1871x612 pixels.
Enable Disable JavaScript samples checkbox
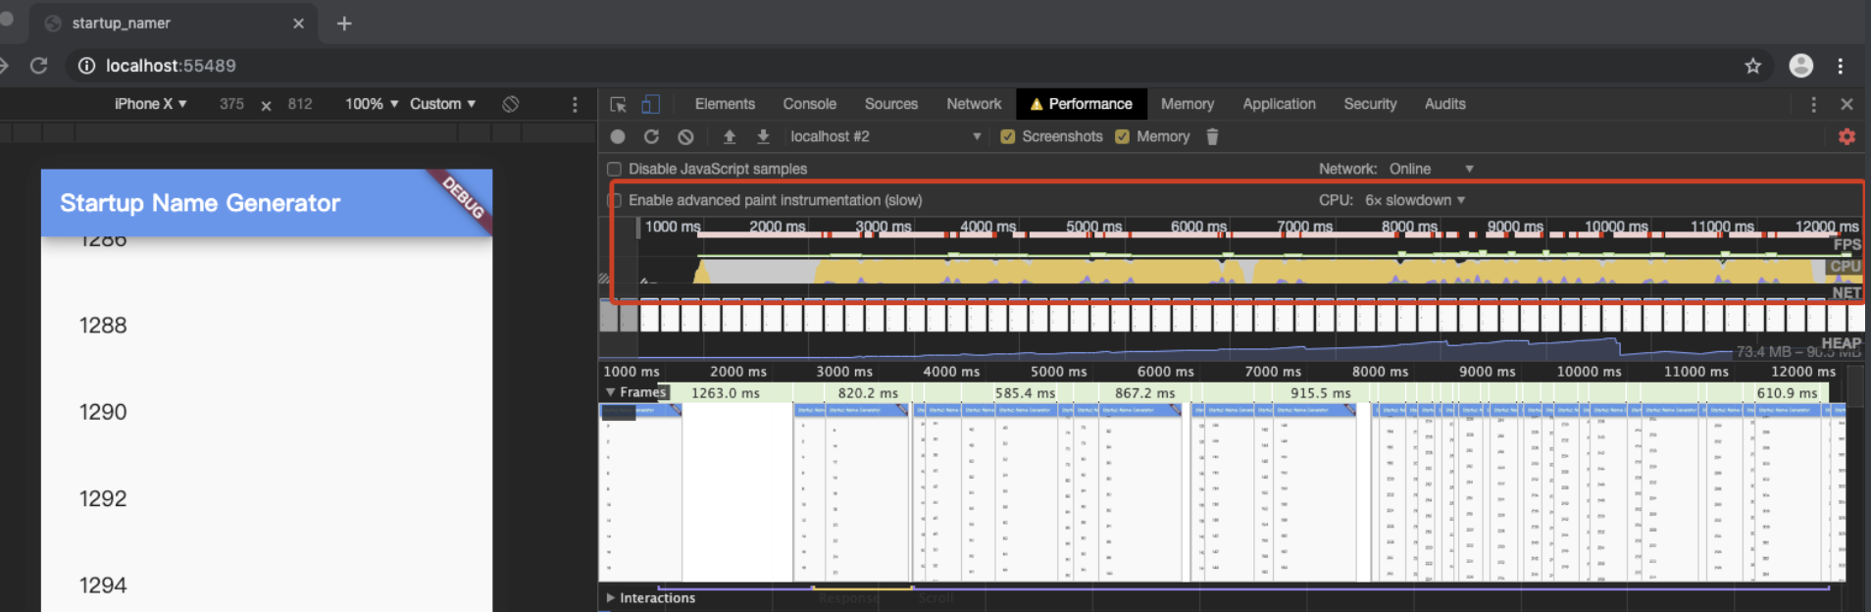click(614, 169)
